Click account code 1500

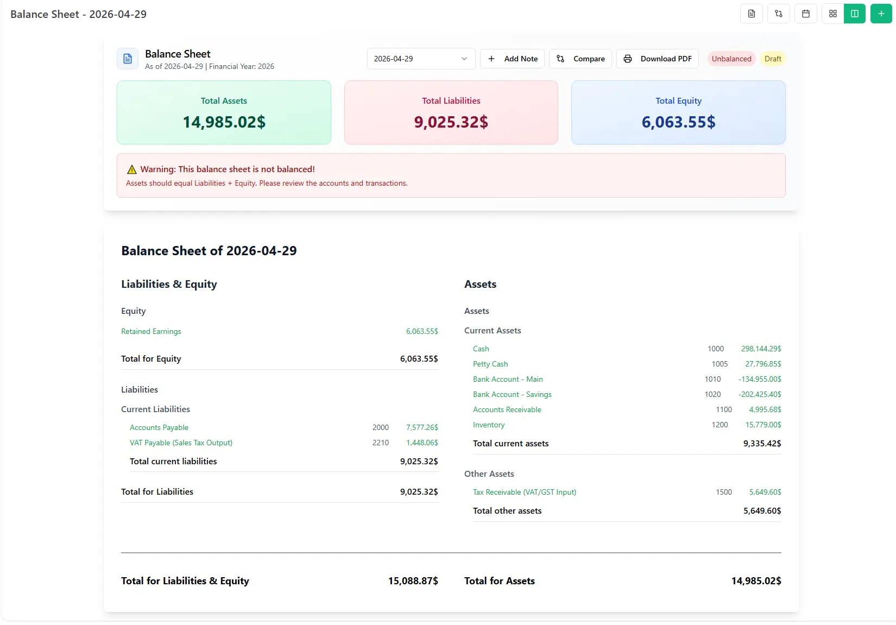tap(724, 492)
